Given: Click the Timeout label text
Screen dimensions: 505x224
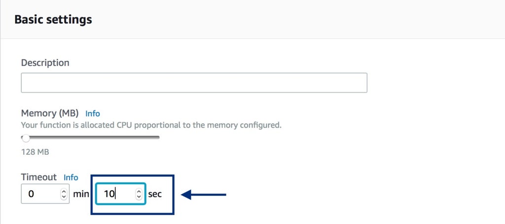Looking at the screenshot, I should click(39, 177).
